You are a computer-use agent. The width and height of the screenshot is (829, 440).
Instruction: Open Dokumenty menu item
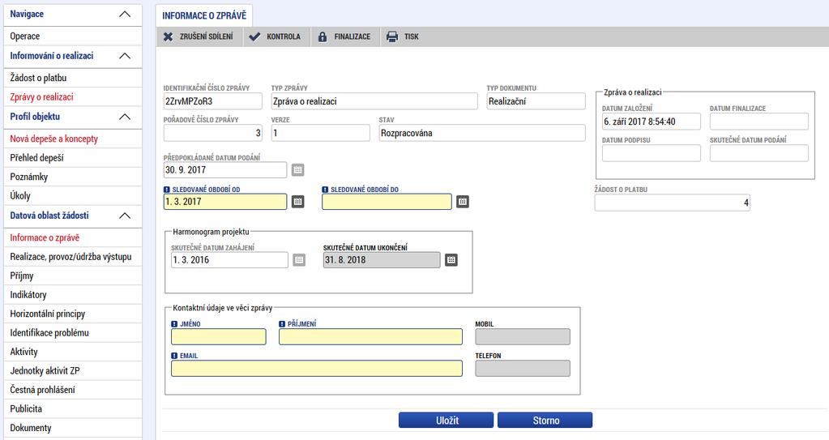click(73, 428)
